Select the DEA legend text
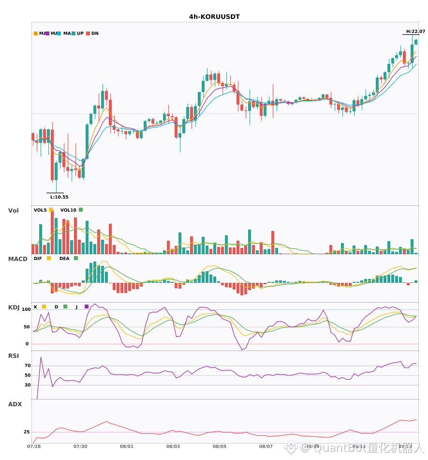The image size is (428, 460). click(x=64, y=259)
